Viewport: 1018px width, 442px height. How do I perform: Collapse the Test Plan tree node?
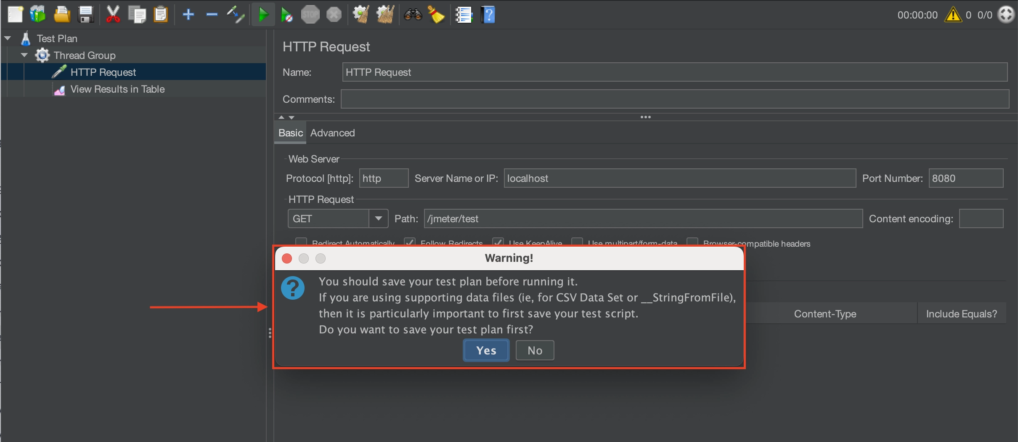(8, 38)
